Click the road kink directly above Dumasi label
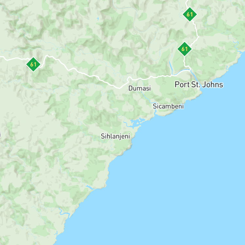The height and width of the screenshot is (245, 245). (129, 78)
